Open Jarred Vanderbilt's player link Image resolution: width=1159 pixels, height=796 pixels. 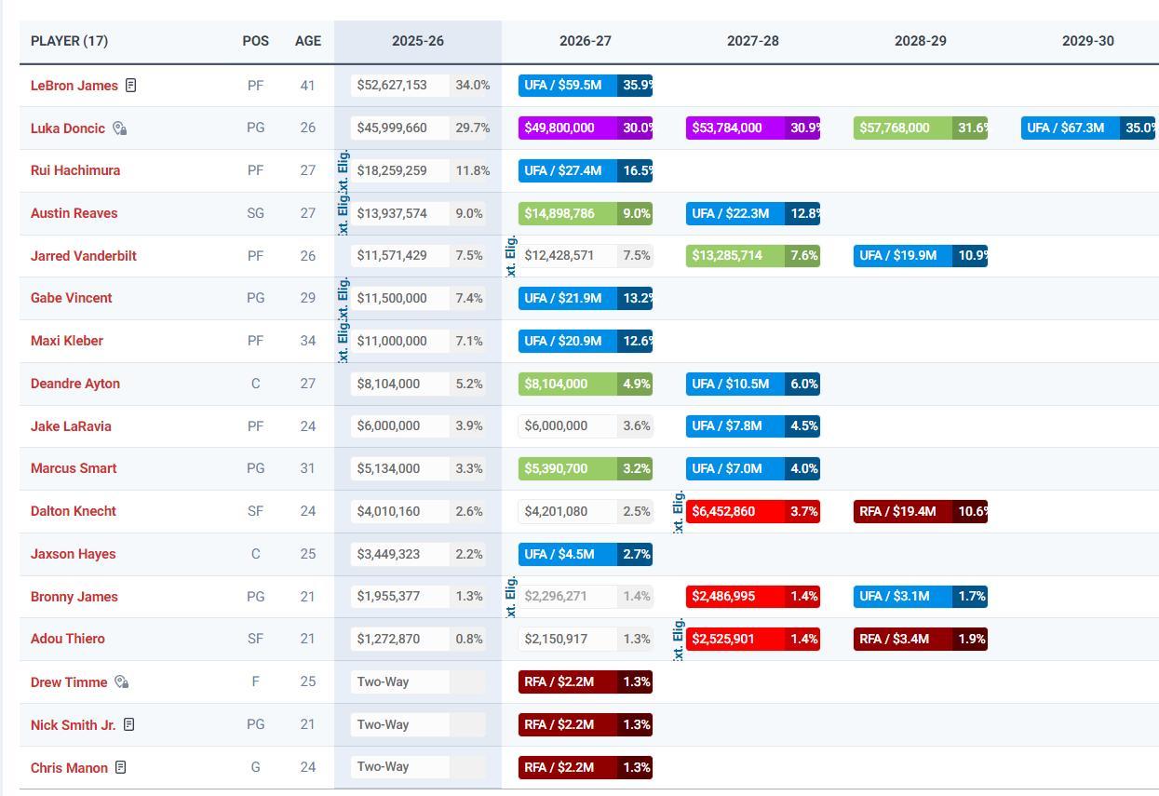(x=83, y=256)
